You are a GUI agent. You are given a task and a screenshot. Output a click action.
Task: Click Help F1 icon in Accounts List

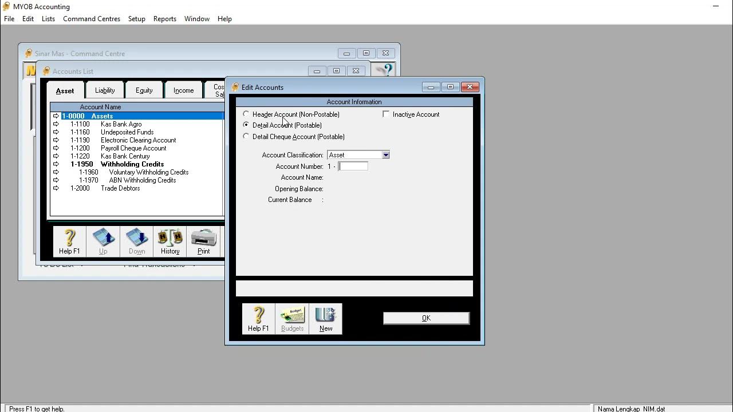pos(69,241)
